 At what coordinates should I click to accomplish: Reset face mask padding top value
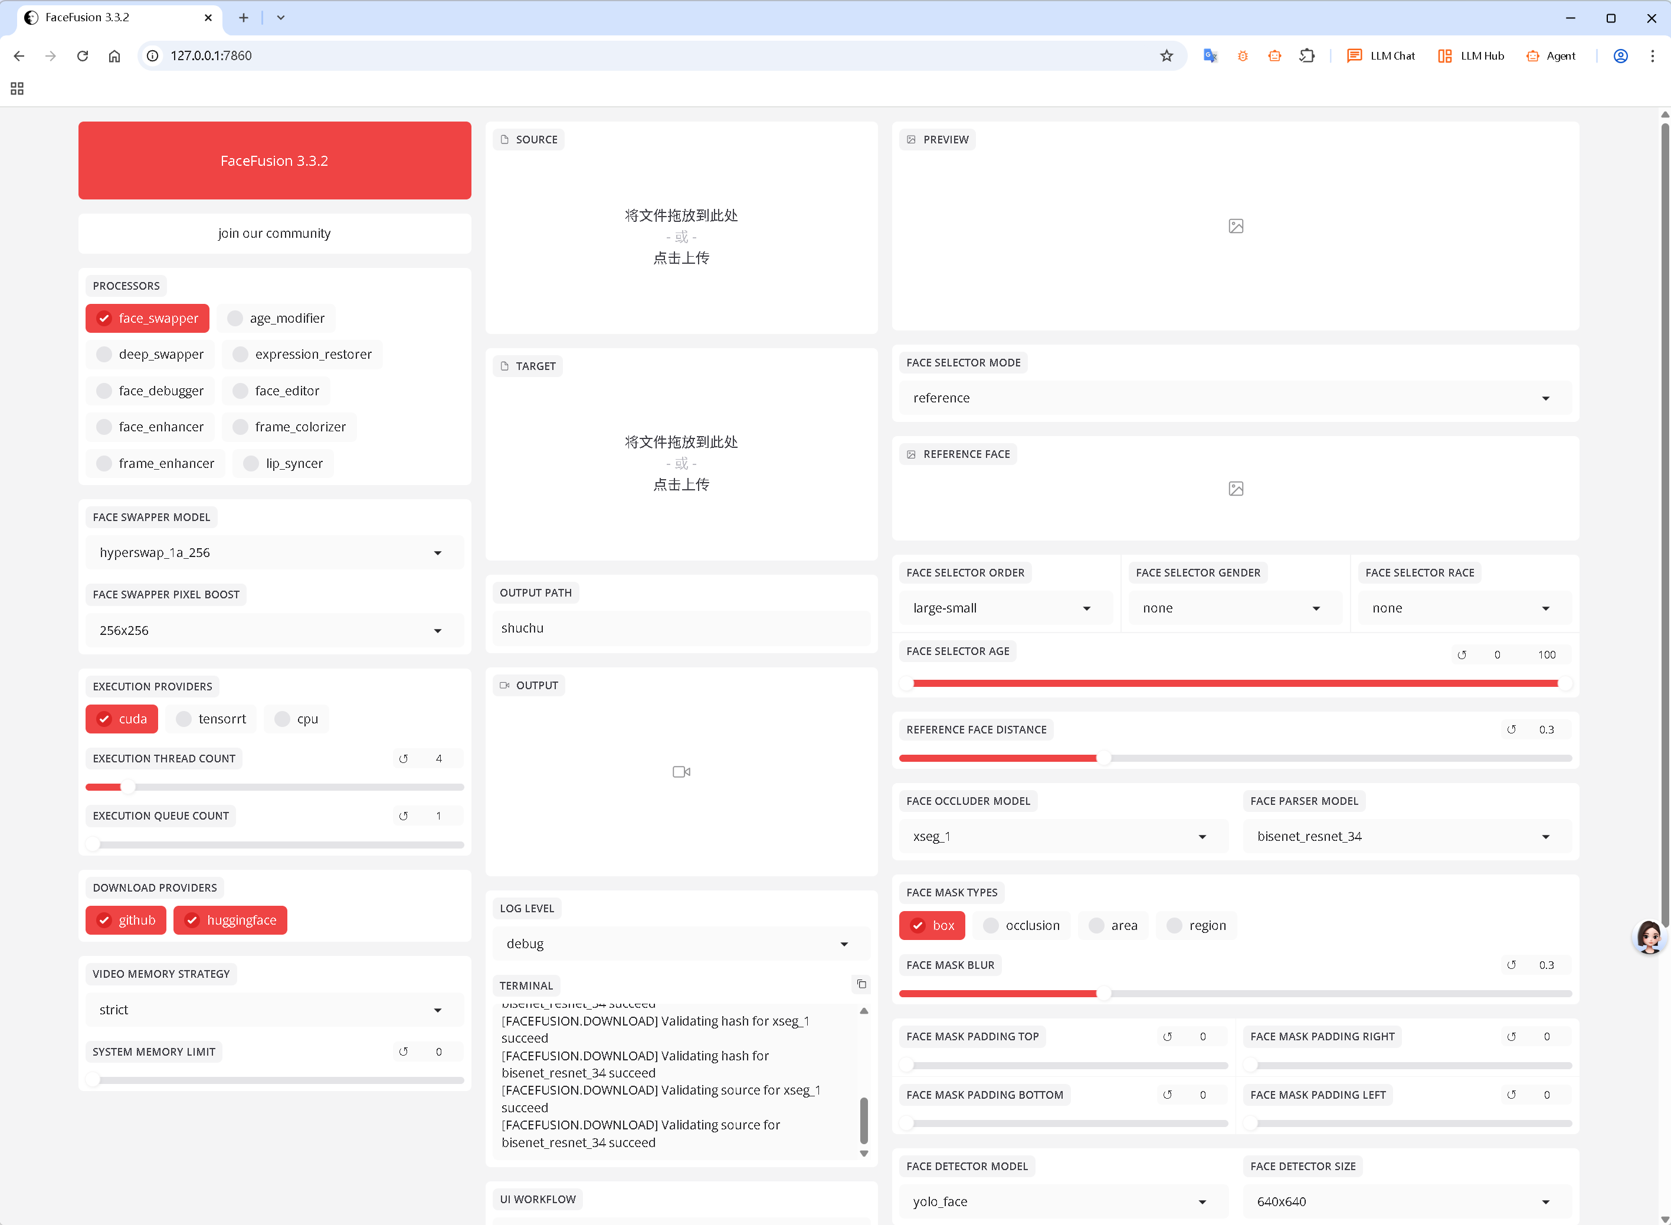tap(1168, 1037)
